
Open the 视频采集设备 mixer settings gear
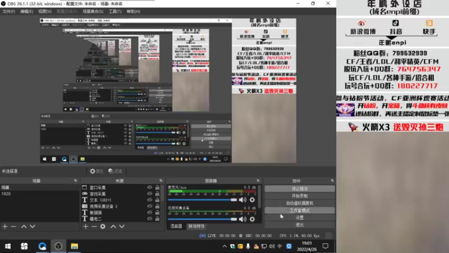(x=252, y=219)
